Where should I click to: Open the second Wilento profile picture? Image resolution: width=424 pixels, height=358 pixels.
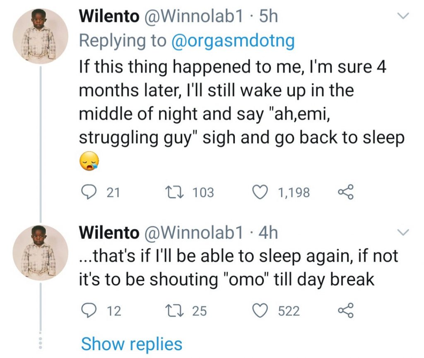coord(40,252)
